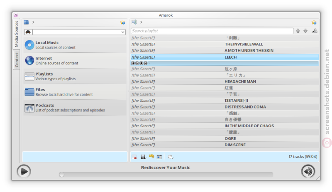Click the track seek slider handle
Image resolution: width=332 pixels, height=192 pixels.
(x=61, y=175)
